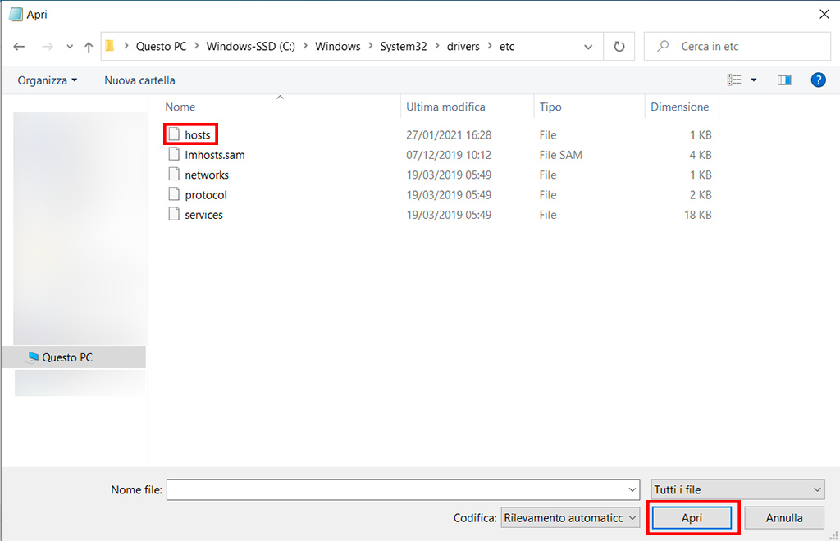
Task: Go back using the left arrow
Action: [x=20, y=47]
